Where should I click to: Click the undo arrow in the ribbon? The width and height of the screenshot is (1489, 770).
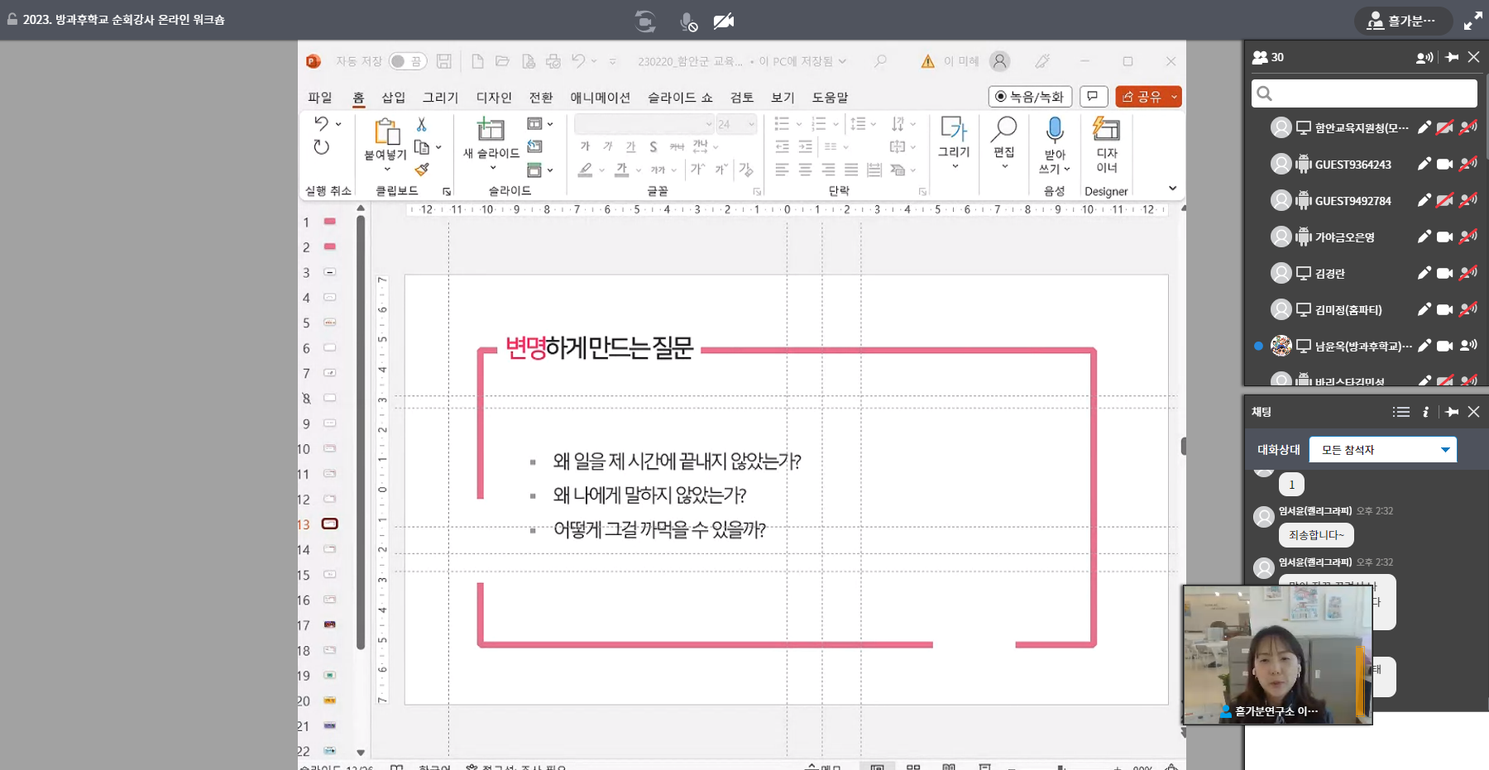(322, 123)
